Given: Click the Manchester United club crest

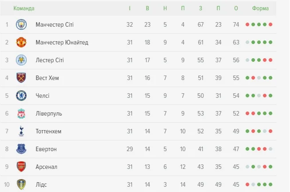Looking at the screenshot, I should [x=21, y=42].
